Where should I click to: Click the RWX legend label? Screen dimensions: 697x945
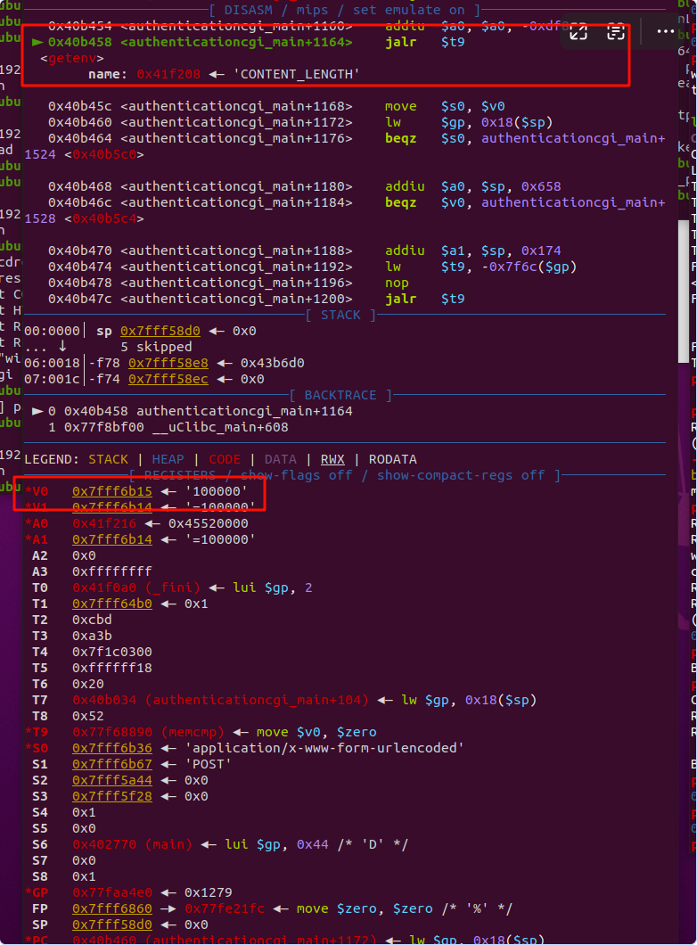click(332, 459)
